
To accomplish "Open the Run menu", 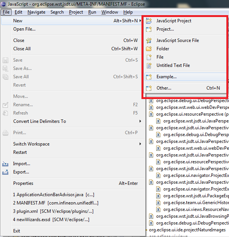I will (92, 12).
